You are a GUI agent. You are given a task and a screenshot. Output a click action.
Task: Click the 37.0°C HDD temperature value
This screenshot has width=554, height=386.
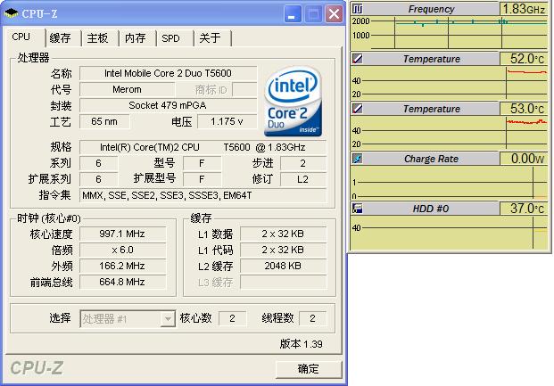pos(524,209)
